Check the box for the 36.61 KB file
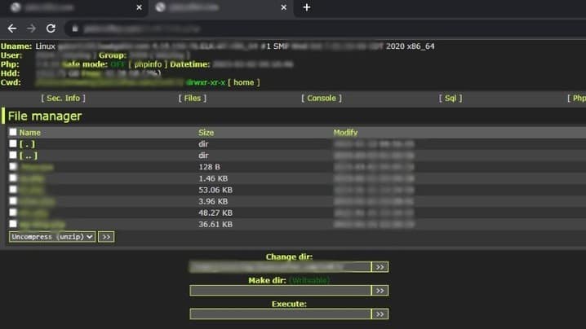The height and width of the screenshot is (329, 586). (13, 224)
